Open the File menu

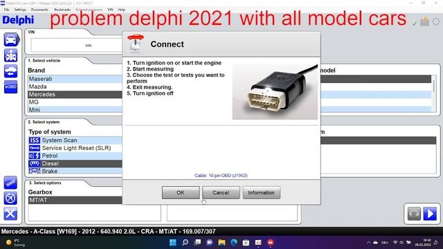coord(6,10)
